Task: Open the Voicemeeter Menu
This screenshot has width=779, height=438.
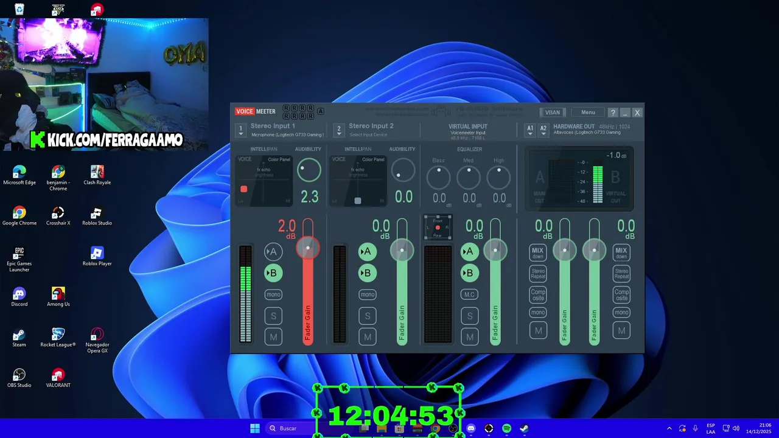Action: pyautogui.click(x=588, y=113)
